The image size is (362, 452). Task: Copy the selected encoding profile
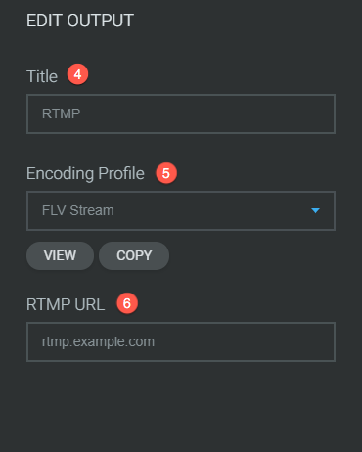[134, 255]
